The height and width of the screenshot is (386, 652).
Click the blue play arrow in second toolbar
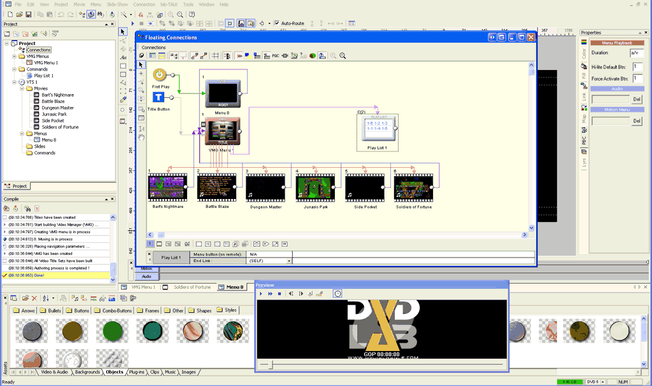pos(132,24)
